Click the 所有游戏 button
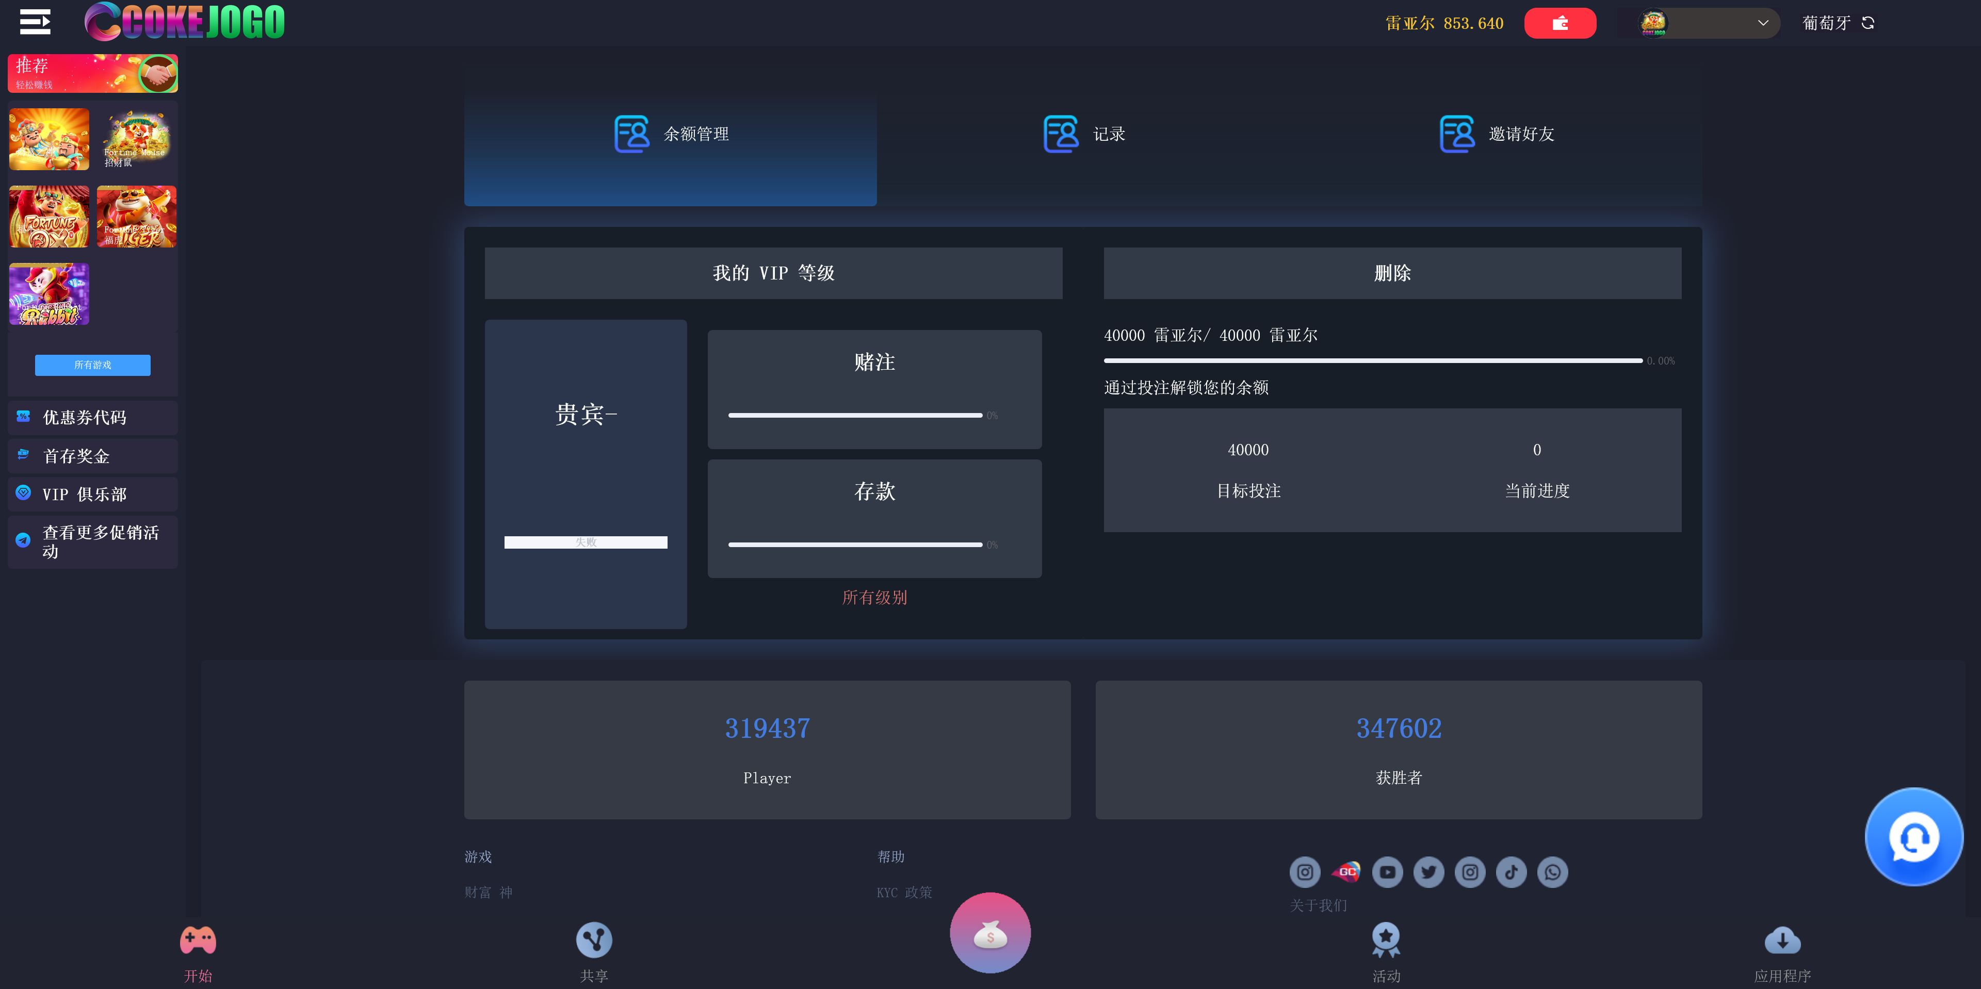Viewport: 1981px width, 989px height. tap(92, 365)
